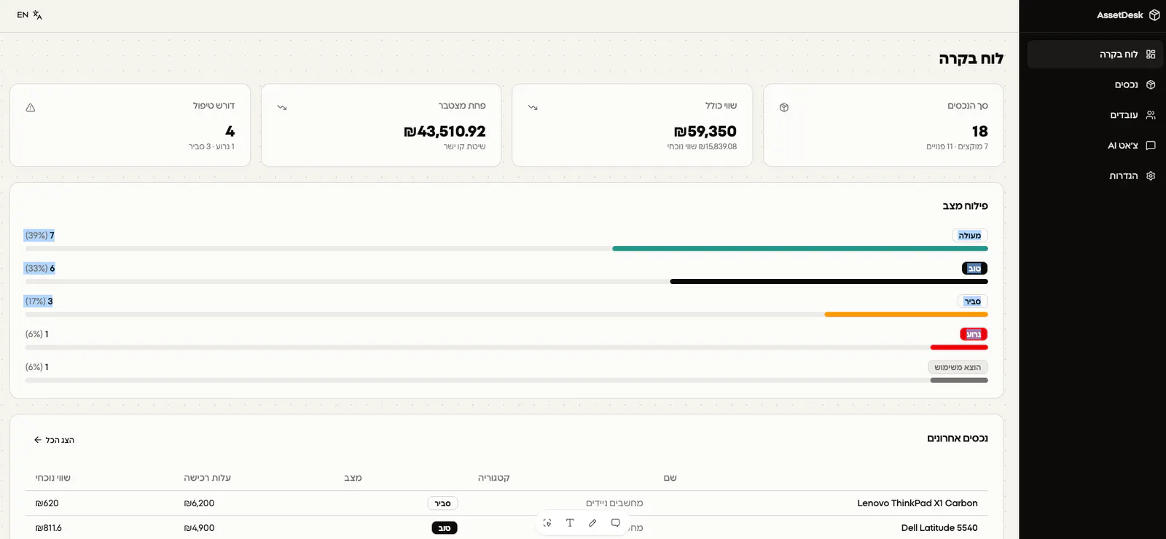Click the סביר badge in condition breakdown
This screenshot has height=539, width=1166.
tap(973, 302)
